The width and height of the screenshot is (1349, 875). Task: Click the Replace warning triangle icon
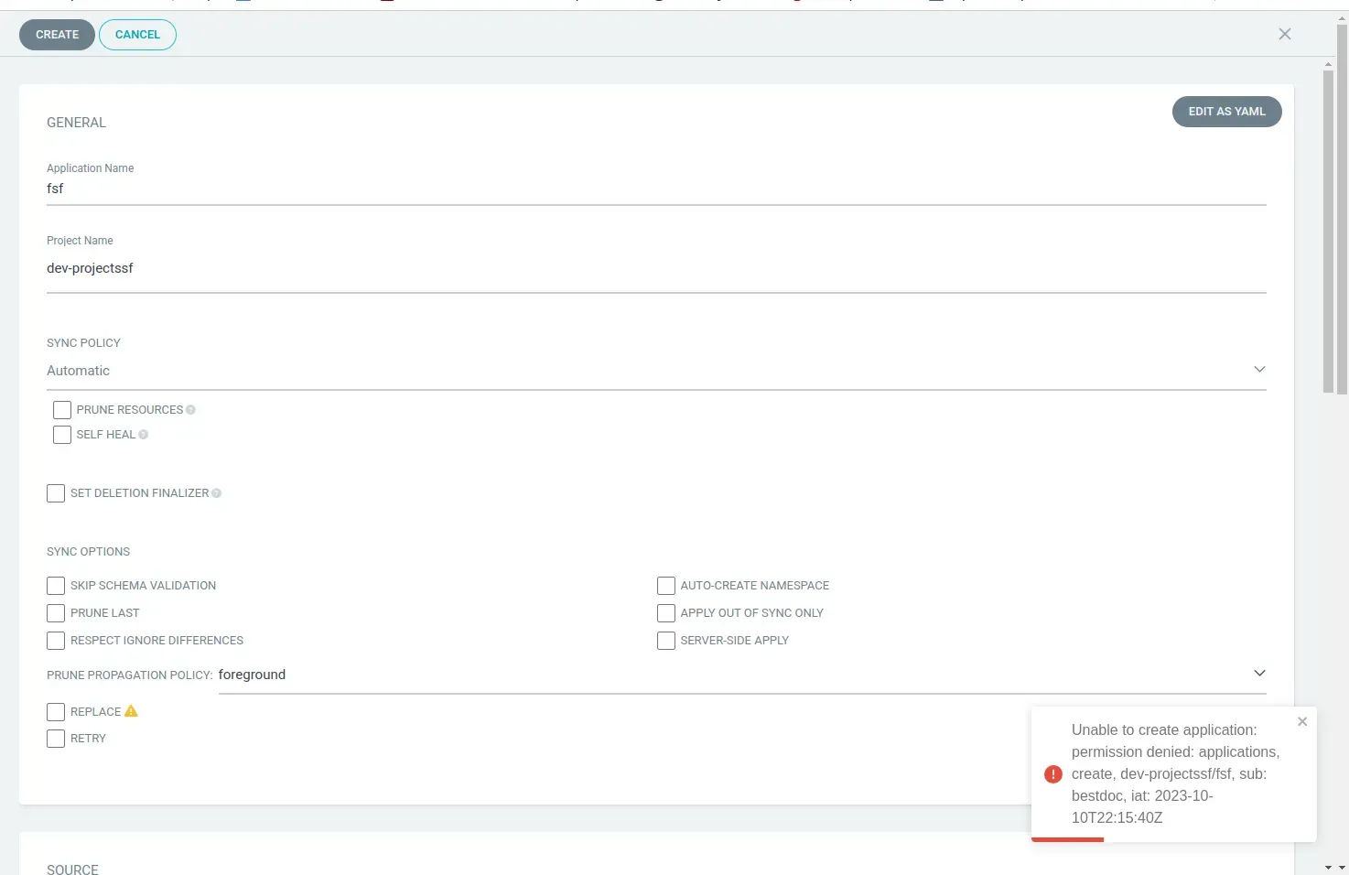131,711
